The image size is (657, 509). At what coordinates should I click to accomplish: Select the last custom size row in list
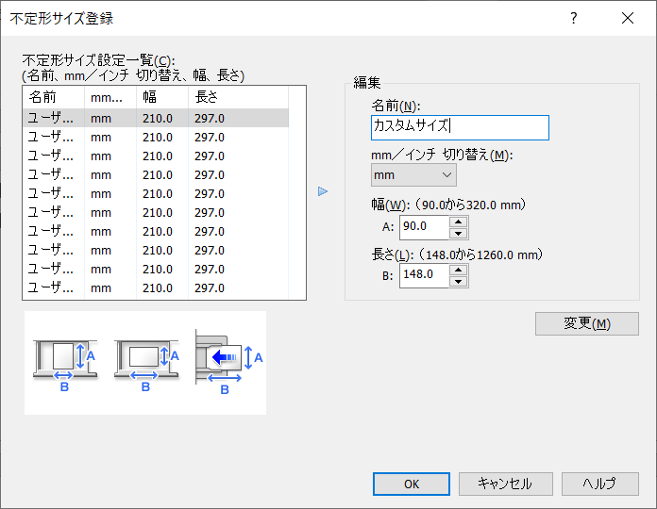[x=156, y=288]
